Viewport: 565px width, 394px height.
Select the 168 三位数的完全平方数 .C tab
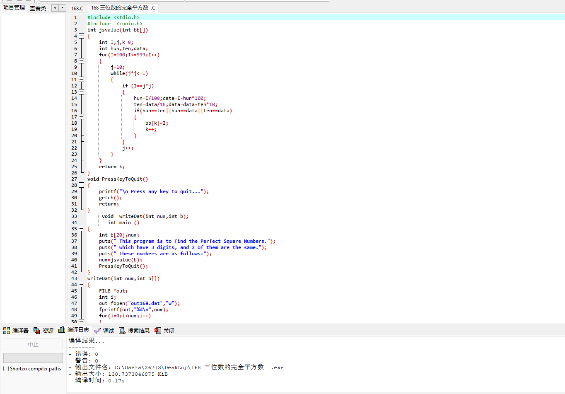[x=123, y=8]
